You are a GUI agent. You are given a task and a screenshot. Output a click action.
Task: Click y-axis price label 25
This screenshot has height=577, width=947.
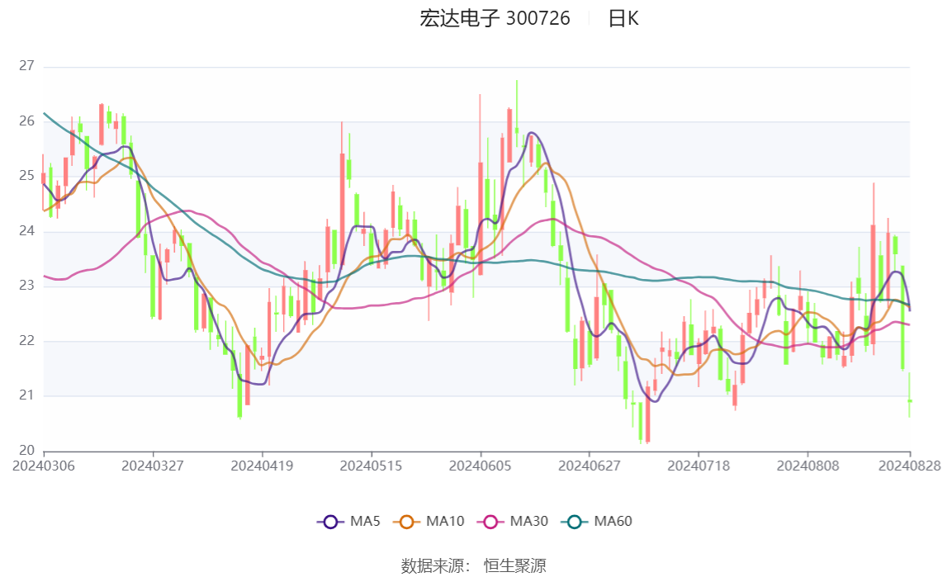[26, 176]
